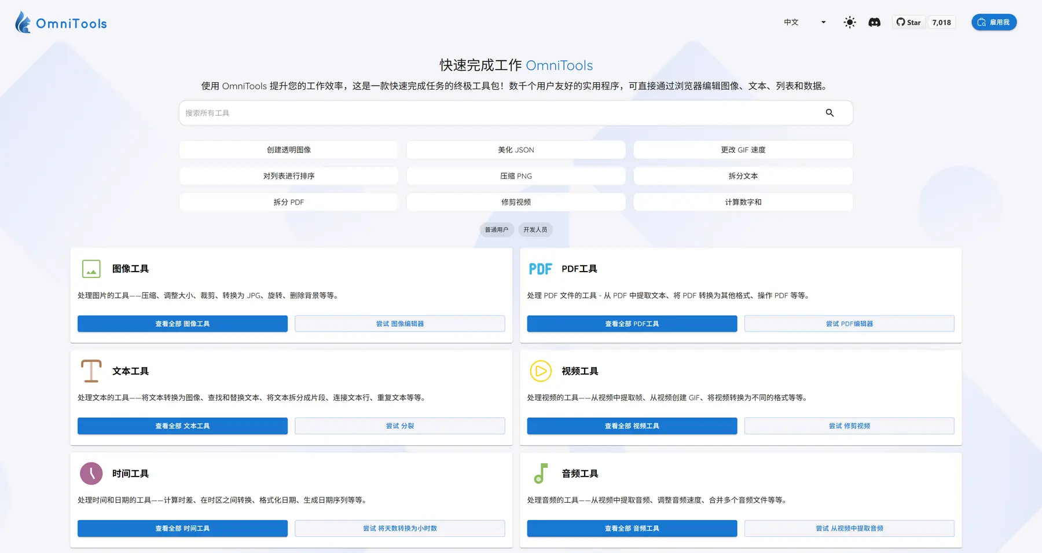The width and height of the screenshot is (1042, 553).
Task: Click the 音频工具 music note icon
Action: click(x=541, y=474)
